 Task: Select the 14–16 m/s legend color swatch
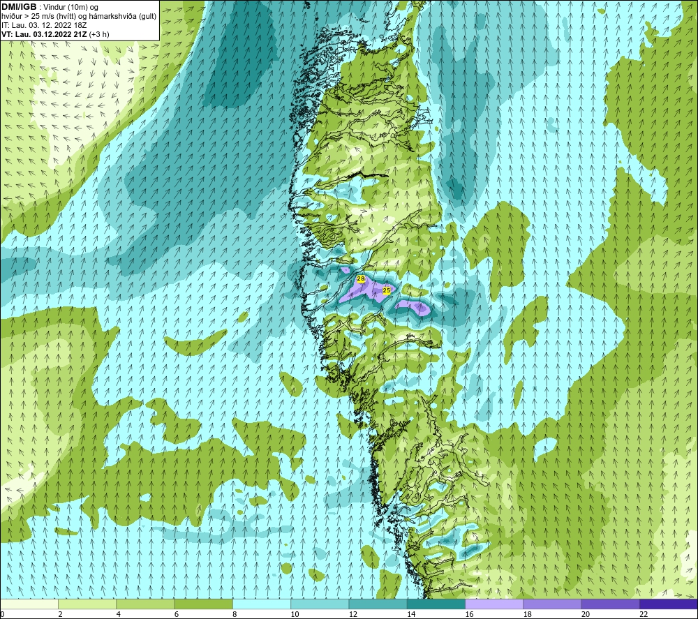pos(436,604)
